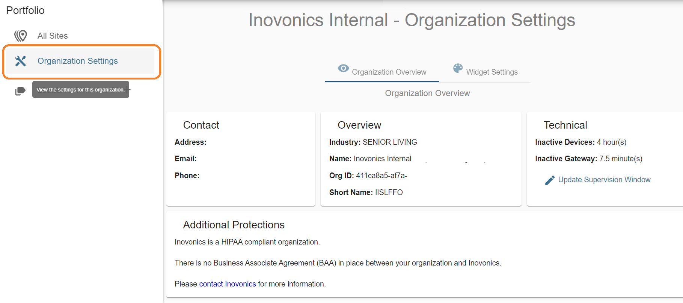Click the Additional Protections heading
This screenshot has width=683, height=303.
click(234, 225)
